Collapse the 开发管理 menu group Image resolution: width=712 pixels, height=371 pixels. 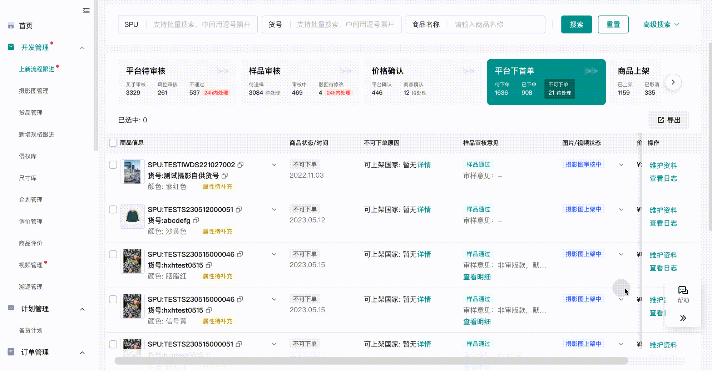[82, 48]
